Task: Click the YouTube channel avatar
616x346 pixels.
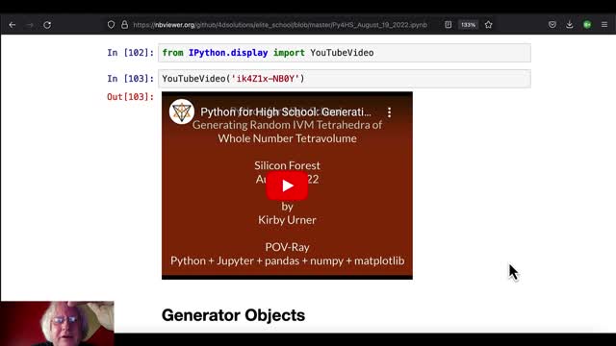Action: point(182,111)
